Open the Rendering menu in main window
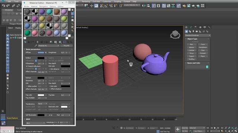This screenshot has height=133, width=238. click(86, 1)
